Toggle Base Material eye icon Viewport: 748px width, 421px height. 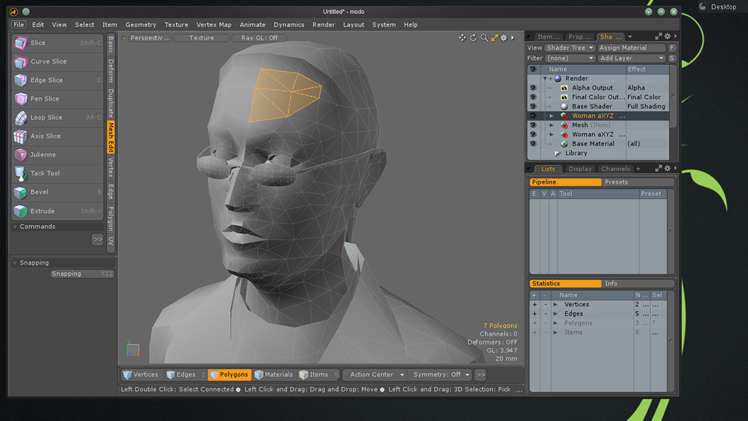coord(533,144)
